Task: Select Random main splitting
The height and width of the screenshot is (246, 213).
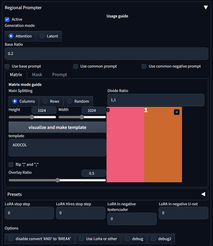Action: pyautogui.click(x=78, y=101)
